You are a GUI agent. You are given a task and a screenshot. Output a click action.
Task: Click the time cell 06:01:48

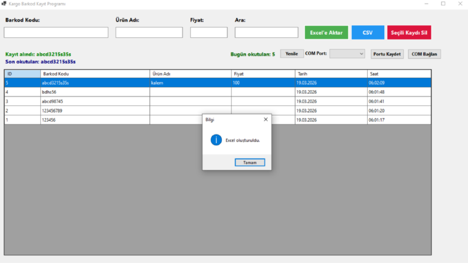click(x=400, y=92)
